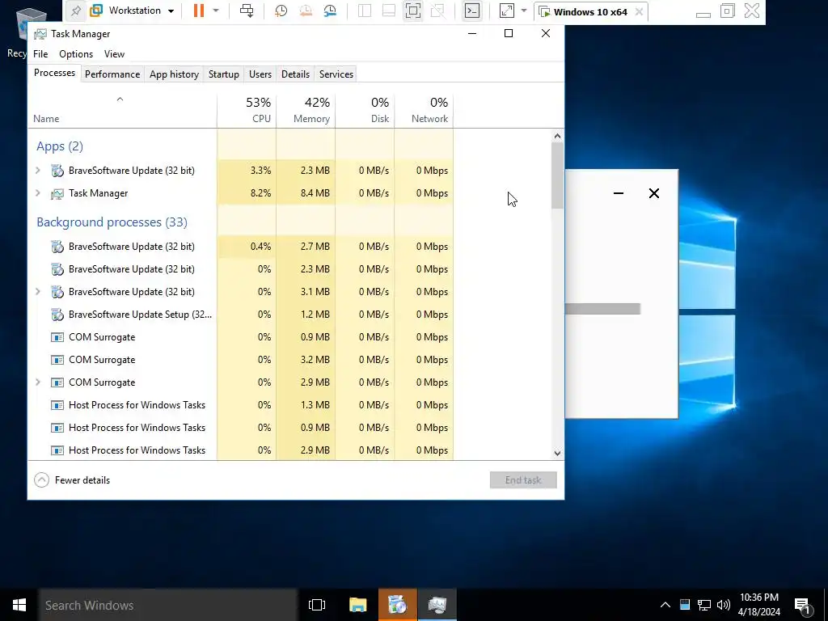Open Task View on the taskbar

tap(317, 605)
